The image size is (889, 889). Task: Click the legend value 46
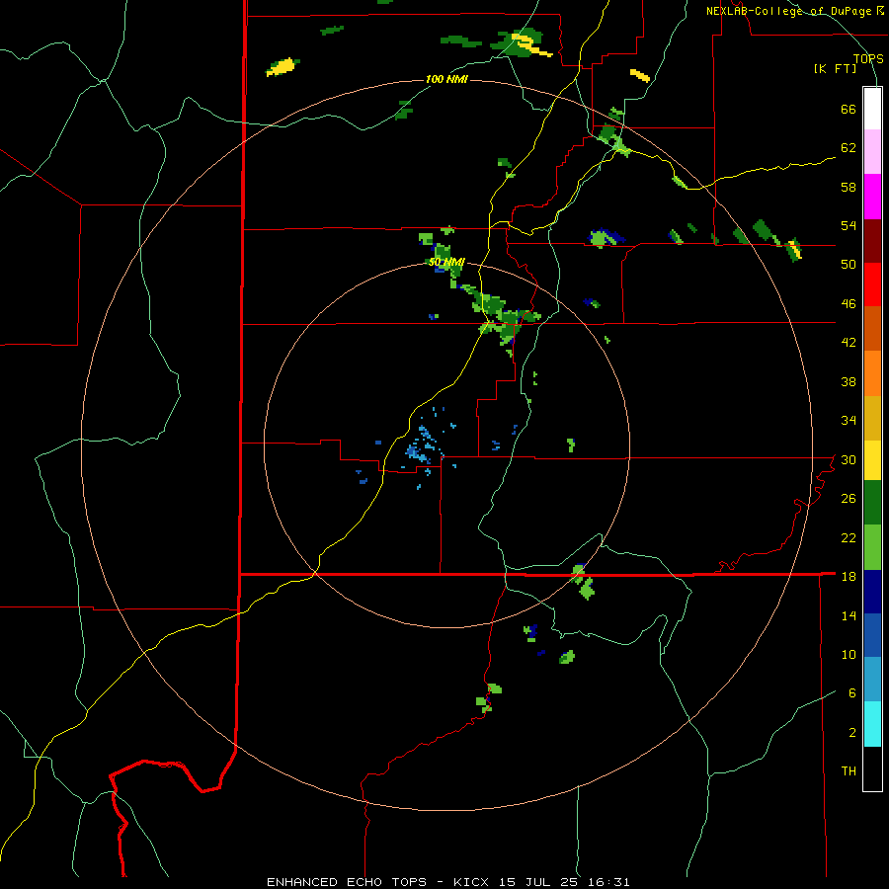coord(849,303)
